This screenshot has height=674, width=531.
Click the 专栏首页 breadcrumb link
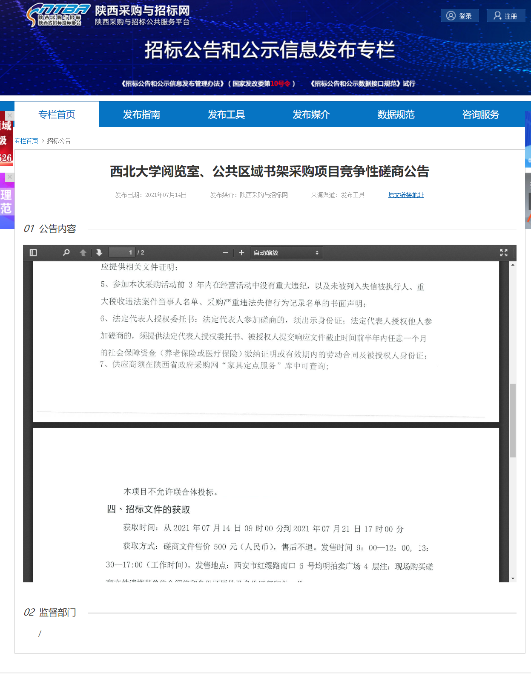(26, 141)
